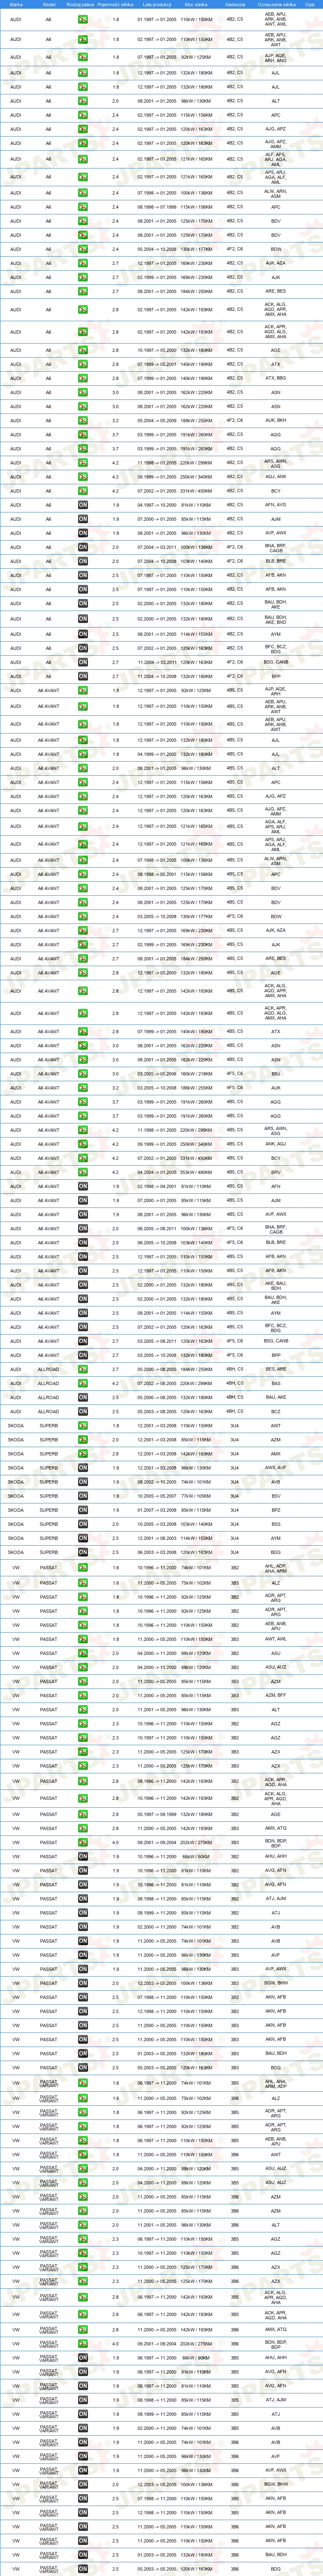
Task: Click the PB fuel icon in A6 Avant 4.2 BRV row
Action: pyautogui.click(x=83, y=1172)
